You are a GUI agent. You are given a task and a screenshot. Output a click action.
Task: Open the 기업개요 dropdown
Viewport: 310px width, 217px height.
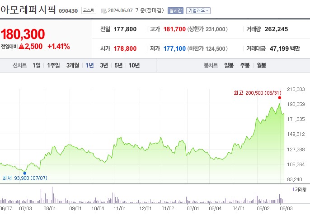coord(198,10)
